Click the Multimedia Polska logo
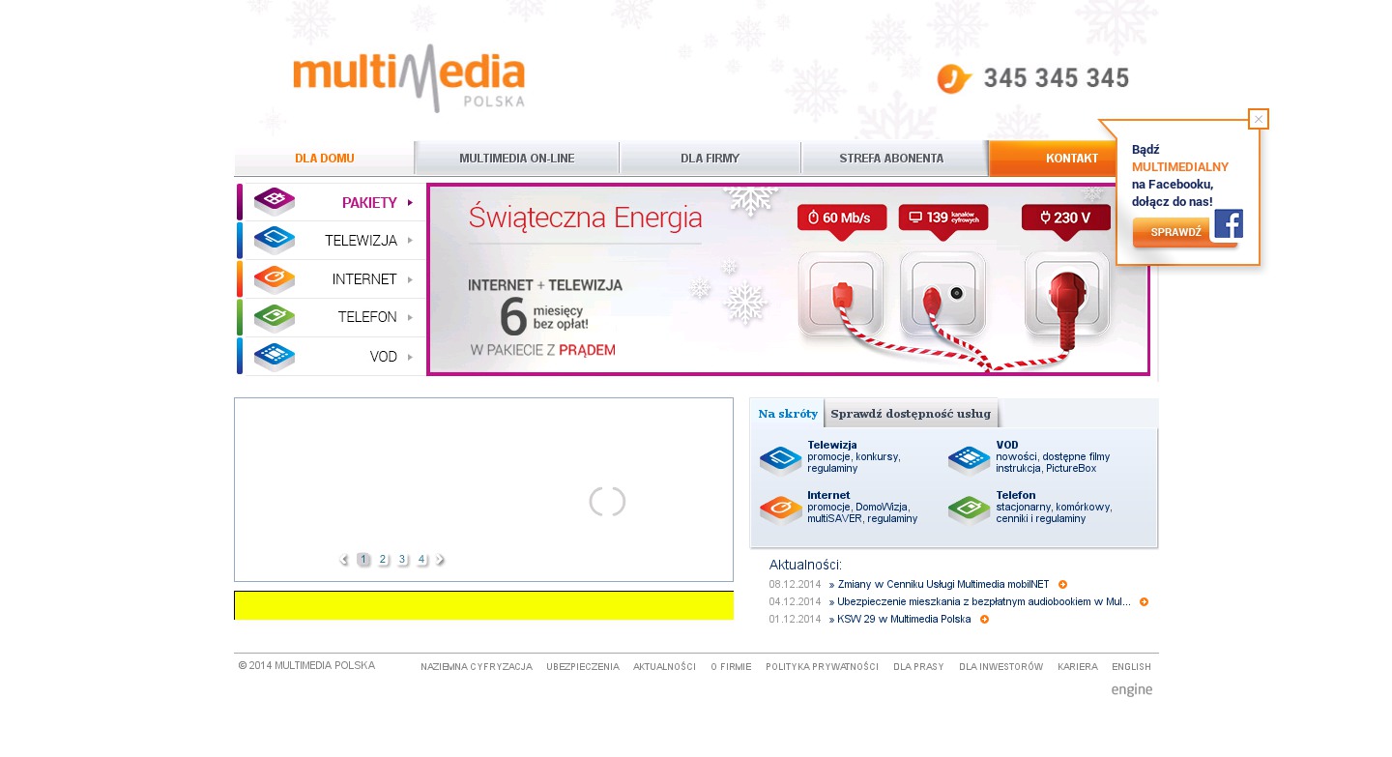This screenshot has height=757, width=1392. pos(409,78)
